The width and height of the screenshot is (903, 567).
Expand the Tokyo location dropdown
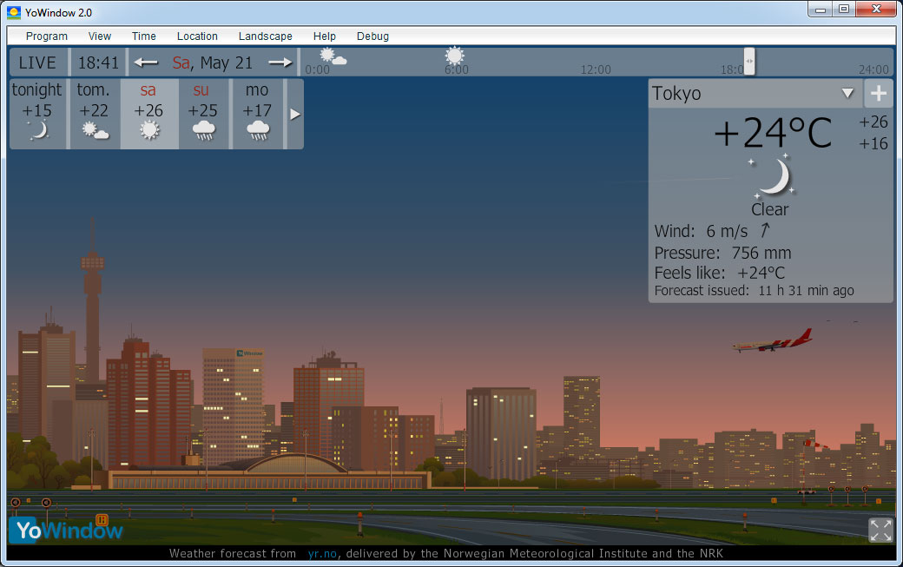[847, 94]
